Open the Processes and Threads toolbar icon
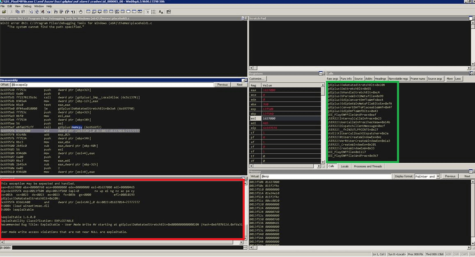 click(134, 12)
